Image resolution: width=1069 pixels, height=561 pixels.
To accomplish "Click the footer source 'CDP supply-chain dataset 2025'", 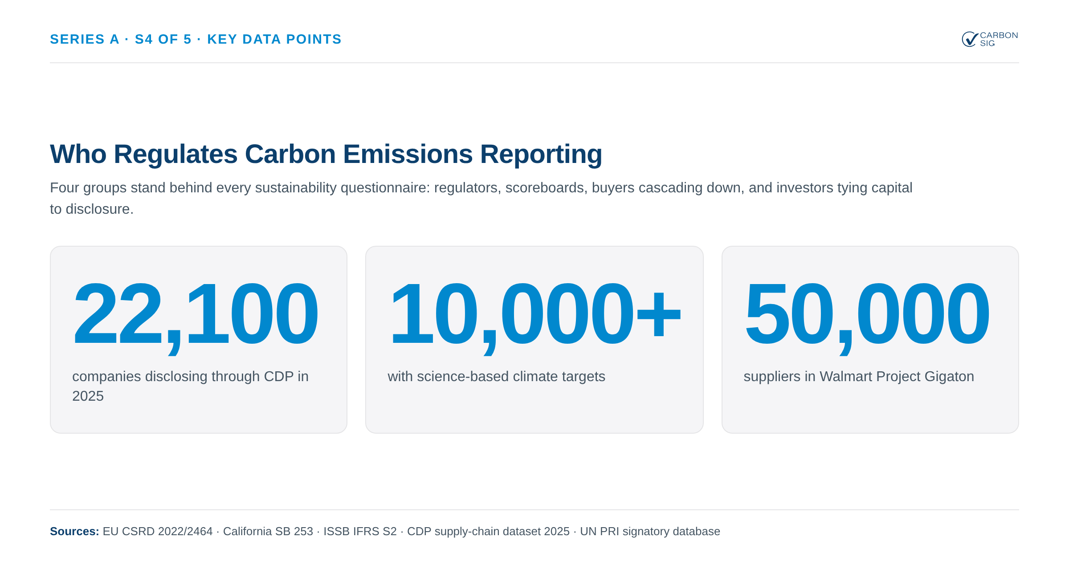I will coord(488,531).
